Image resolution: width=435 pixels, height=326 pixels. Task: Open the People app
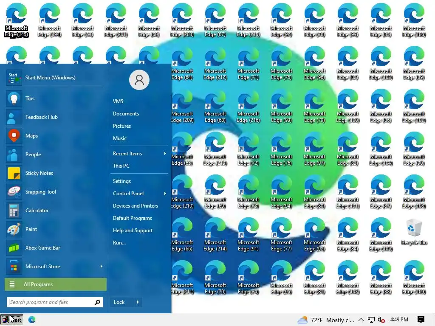pyautogui.click(x=55, y=155)
